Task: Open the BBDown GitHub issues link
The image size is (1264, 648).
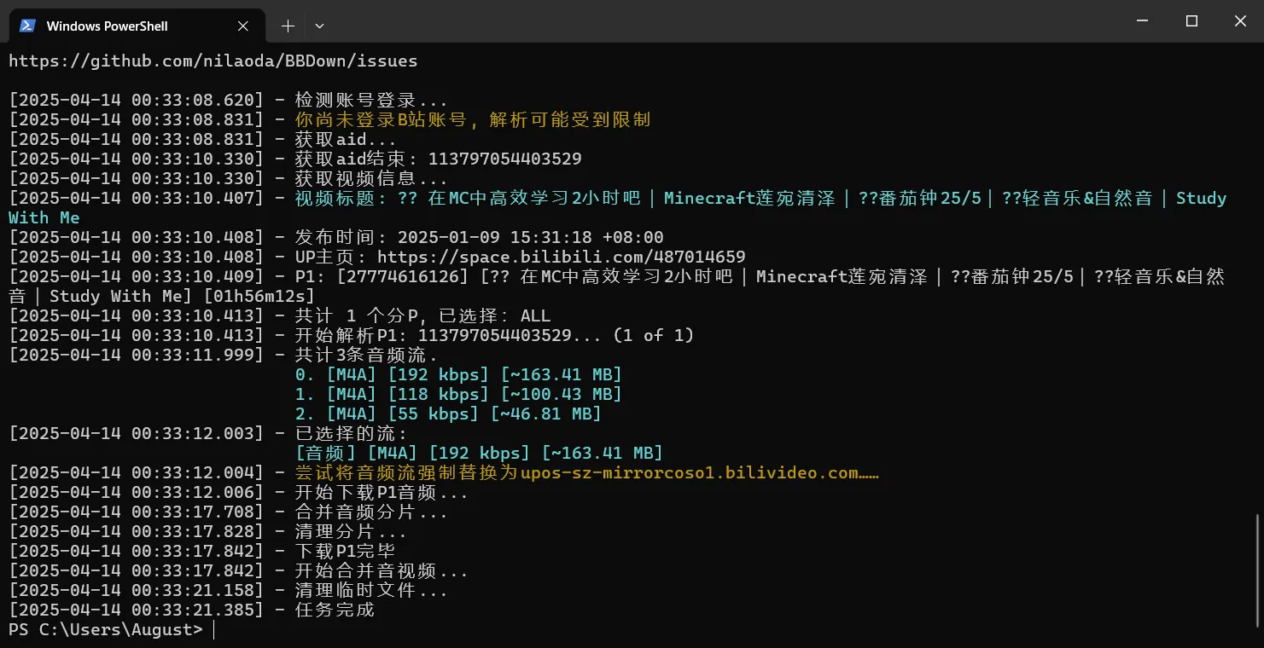Action: click(x=213, y=61)
